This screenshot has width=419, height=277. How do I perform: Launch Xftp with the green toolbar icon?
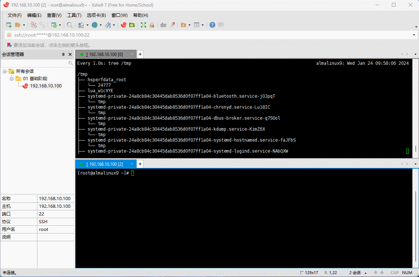click(x=132, y=25)
